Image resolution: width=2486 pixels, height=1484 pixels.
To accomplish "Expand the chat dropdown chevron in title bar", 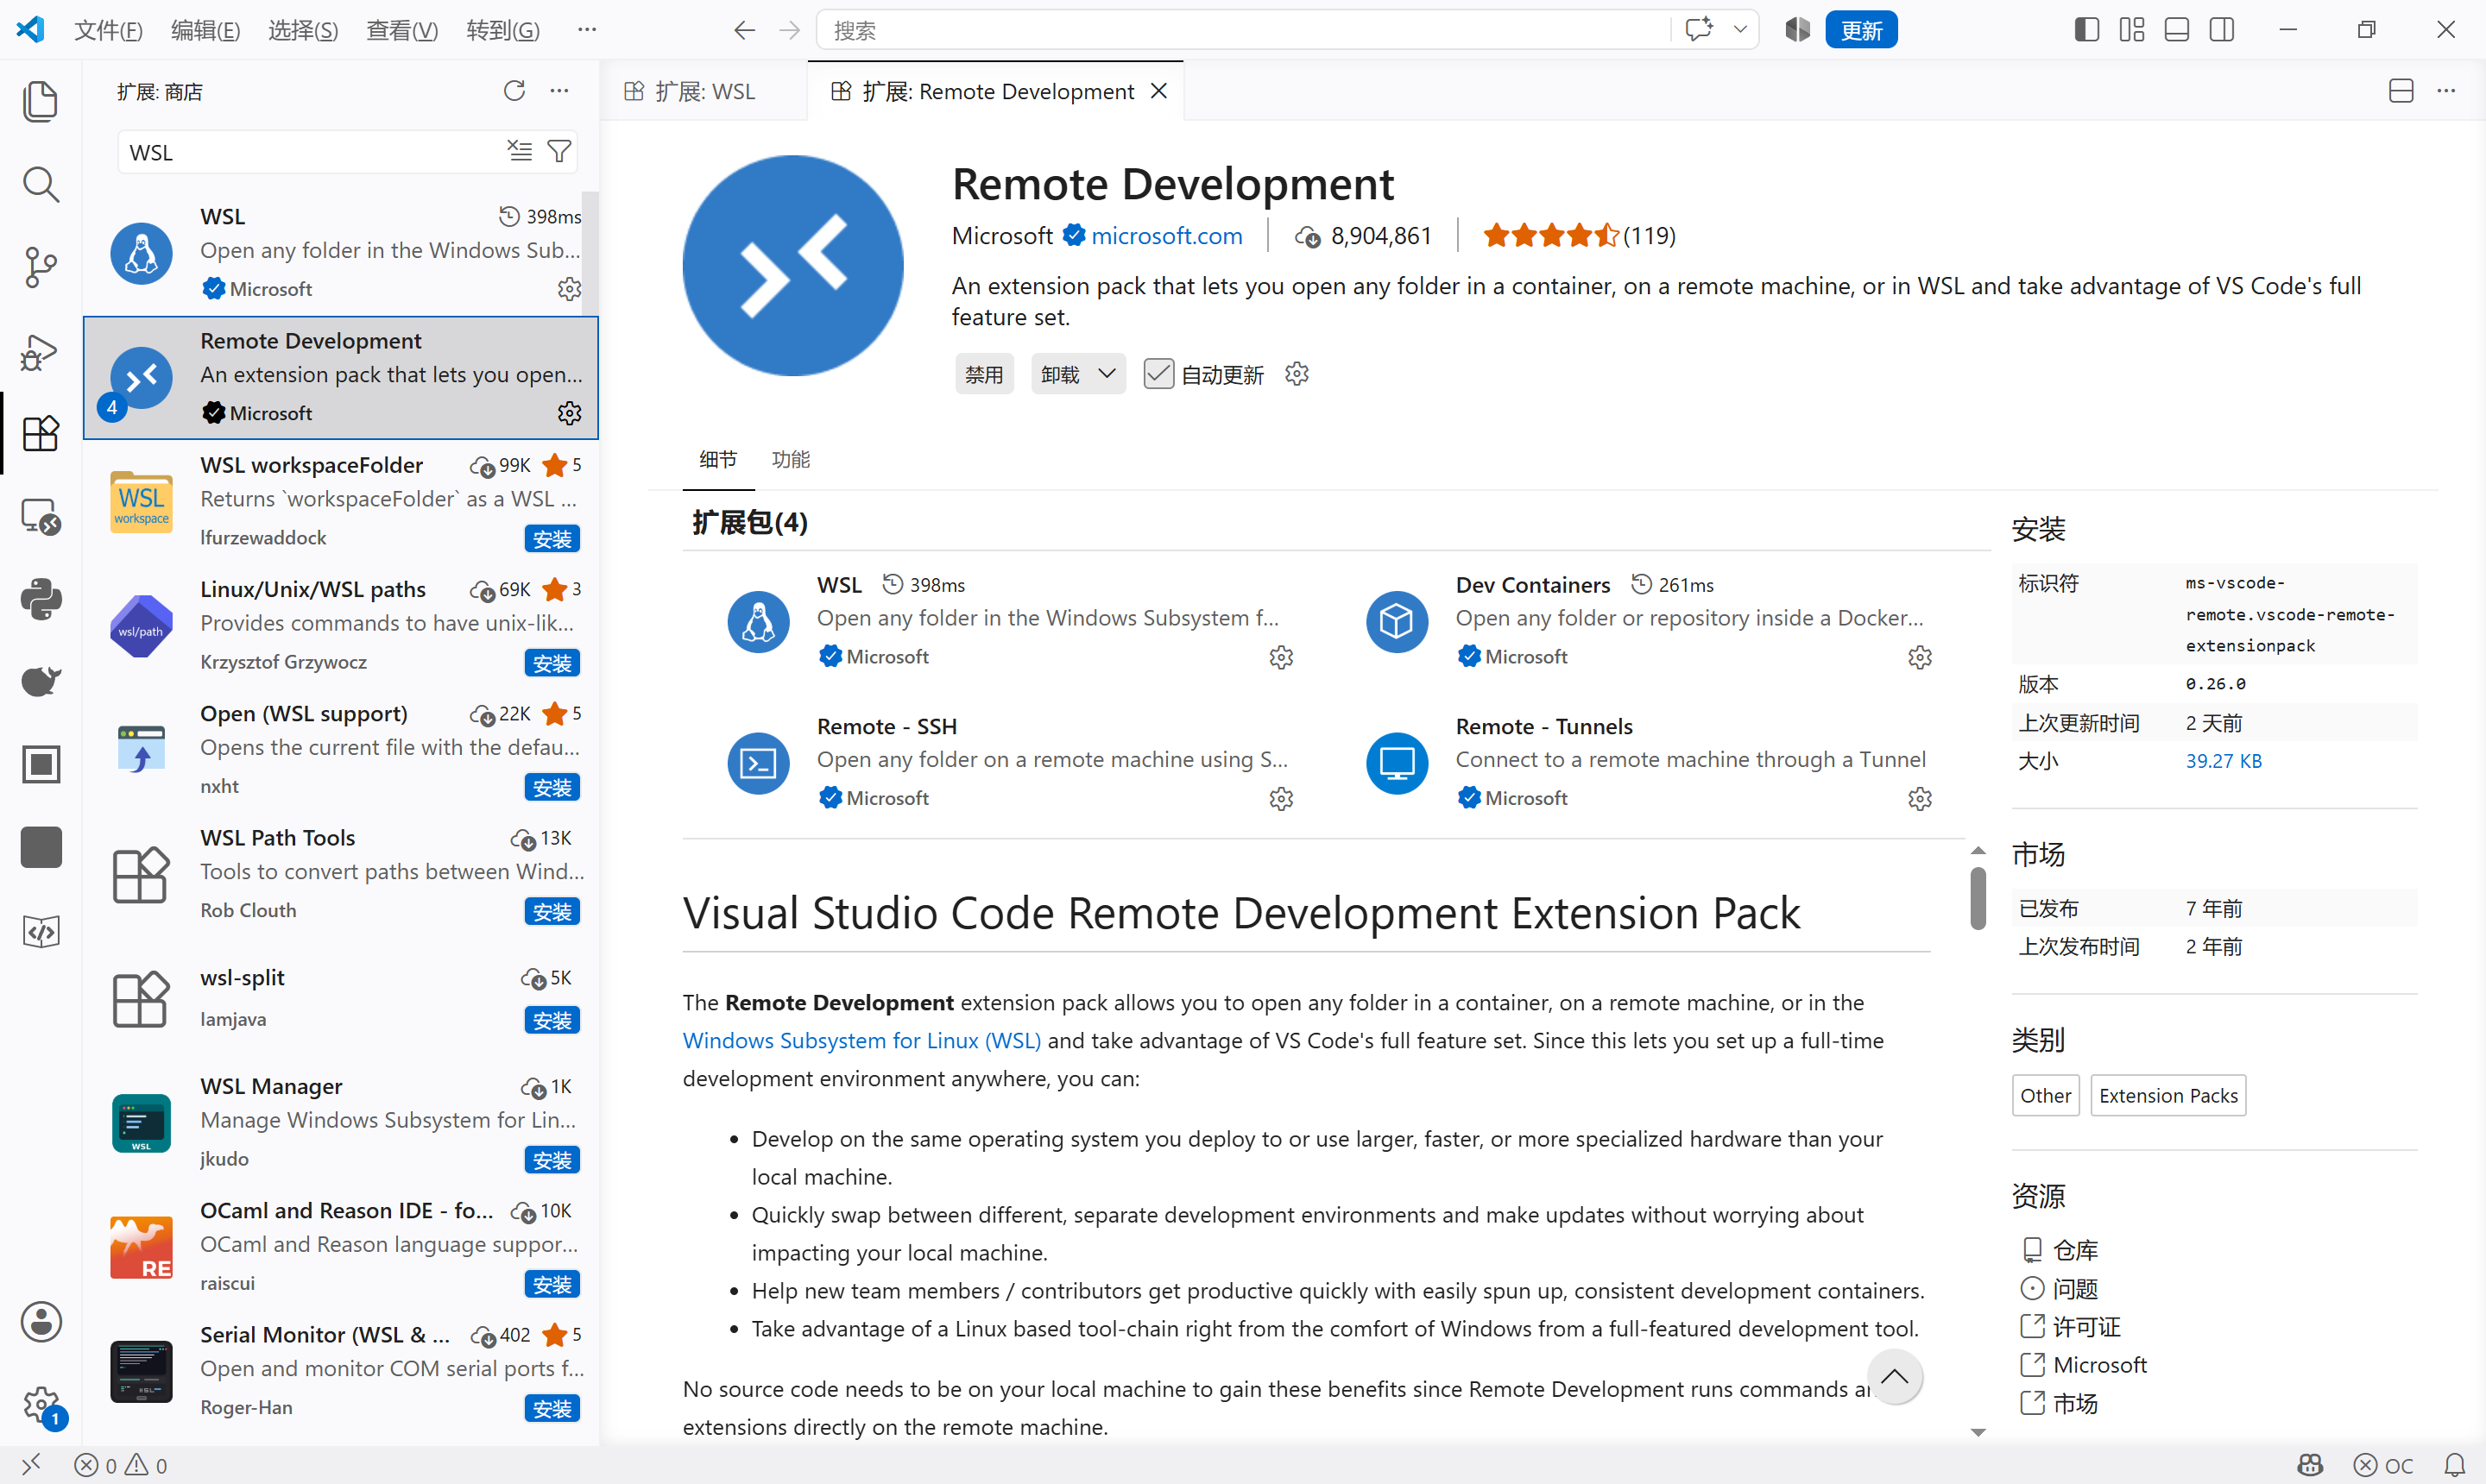I will point(1739,30).
